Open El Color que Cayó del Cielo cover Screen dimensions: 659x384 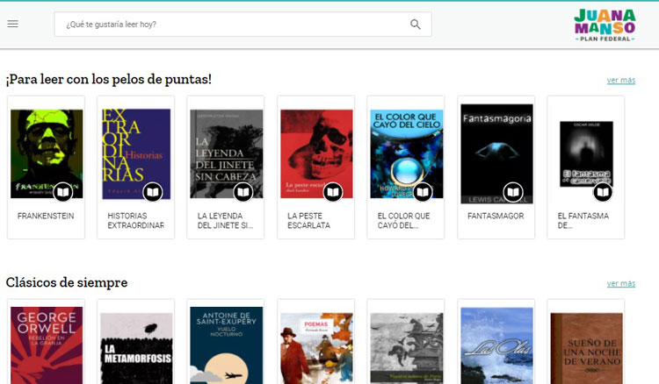(x=407, y=153)
